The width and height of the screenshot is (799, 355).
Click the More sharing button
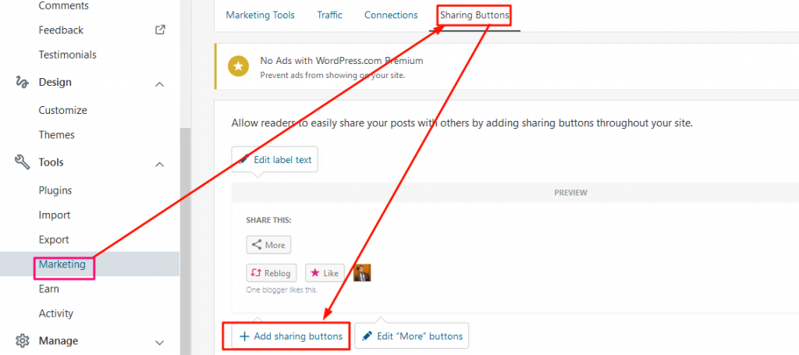268,245
